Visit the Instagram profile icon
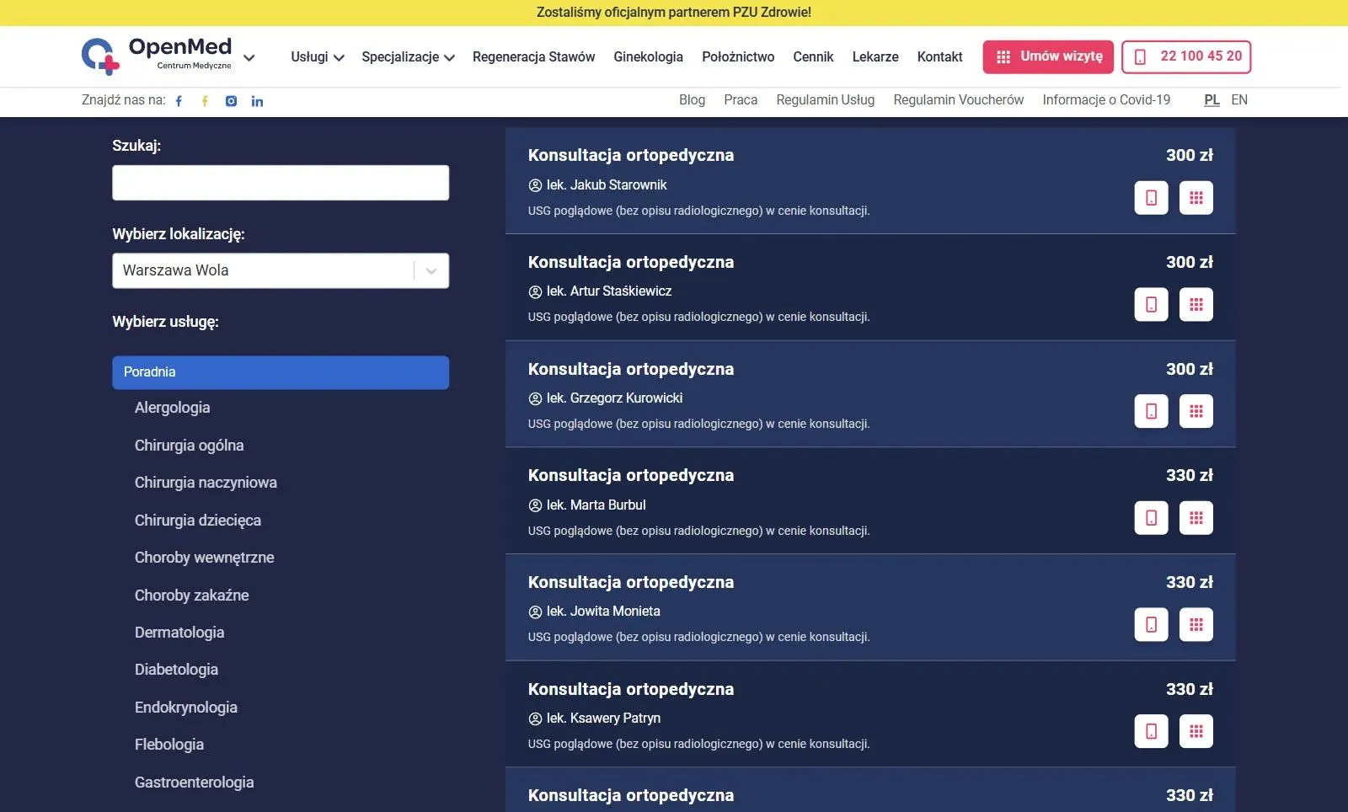Image resolution: width=1348 pixels, height=812 pixels. (231, 101)
